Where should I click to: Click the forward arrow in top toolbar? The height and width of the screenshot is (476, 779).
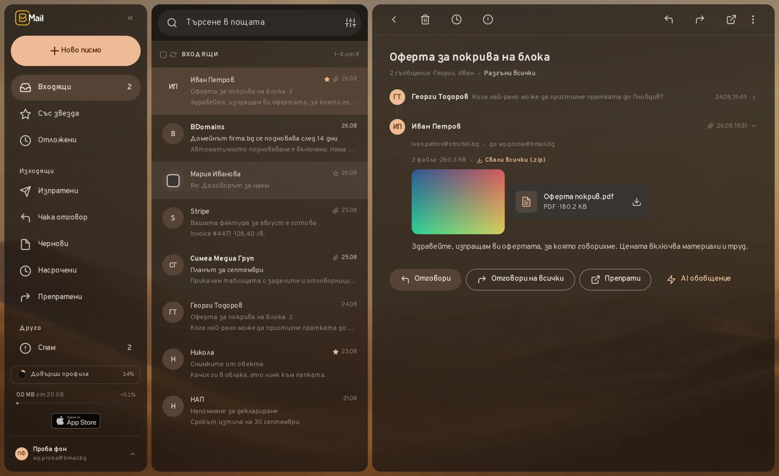[x=700, y=19]
